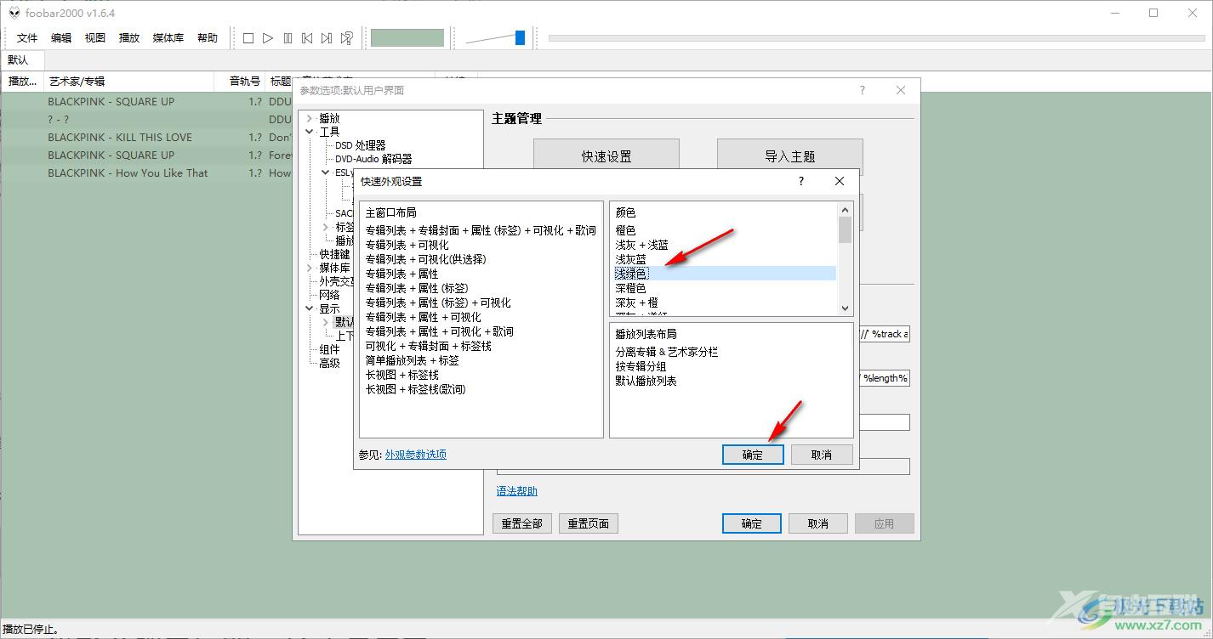Click 取消 in quick appearance dialog
The width and height of the screenshot is (1213, 639).
822,455
